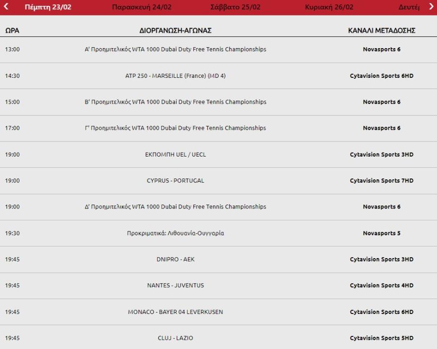The image size is (437, 349).
Task: Click the Novasports 5 channel
Action: click(382, 233)
